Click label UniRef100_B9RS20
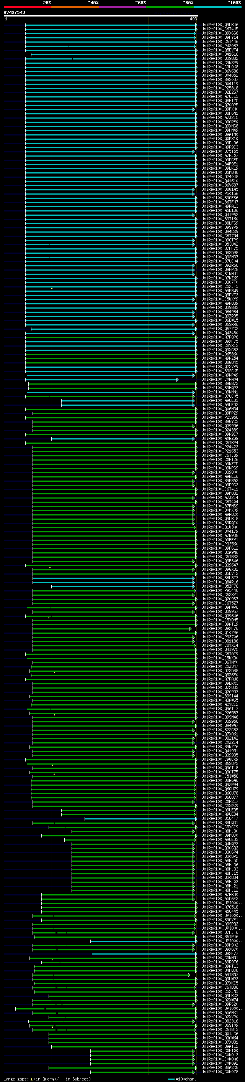Screen dimensions: 245x1082 [220, 1004]
